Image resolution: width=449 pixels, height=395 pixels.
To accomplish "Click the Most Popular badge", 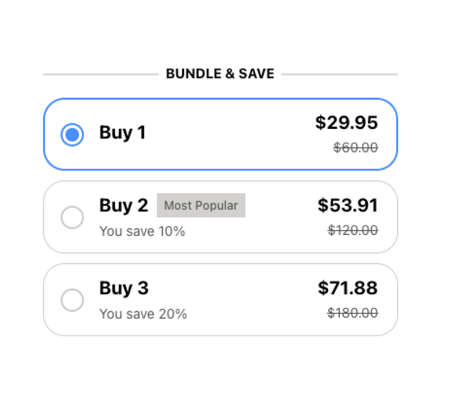I will pyautogui.click(x=201, y=206).
